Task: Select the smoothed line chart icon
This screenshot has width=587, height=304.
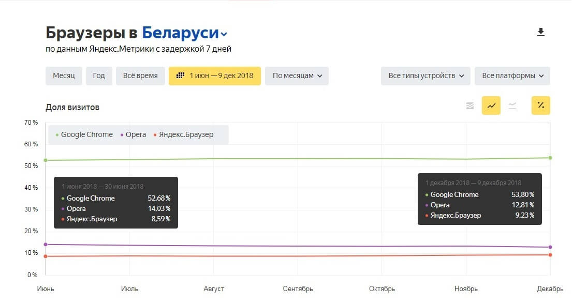Action: pyautogui.click(x=512, y=105)
